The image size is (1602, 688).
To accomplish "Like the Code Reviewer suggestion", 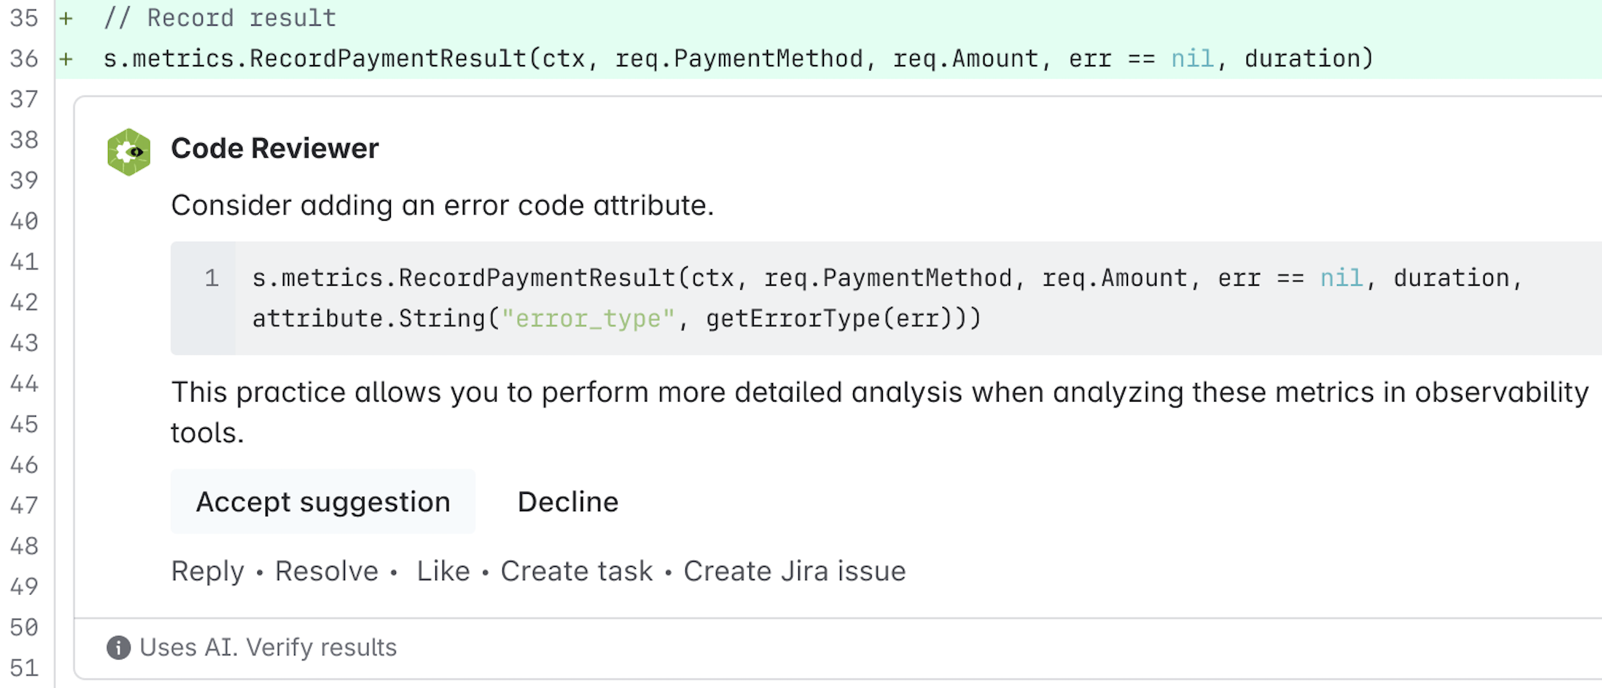I will point(443,570).
